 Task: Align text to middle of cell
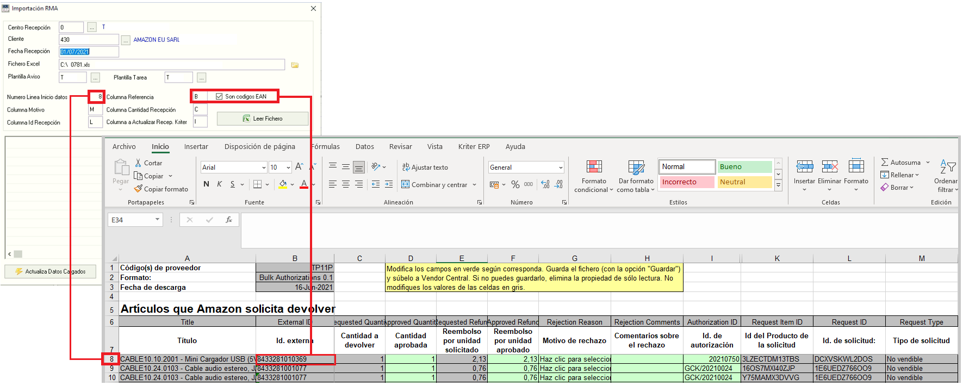pyautogui.click(x=346, y=166)
